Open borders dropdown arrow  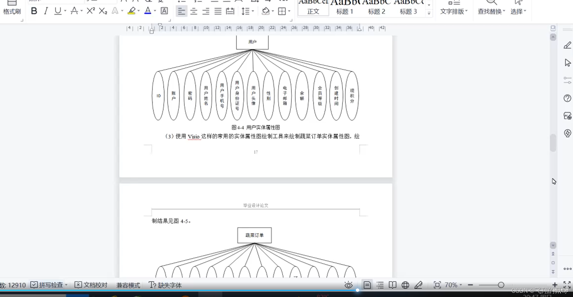click(x=289, y=11)
